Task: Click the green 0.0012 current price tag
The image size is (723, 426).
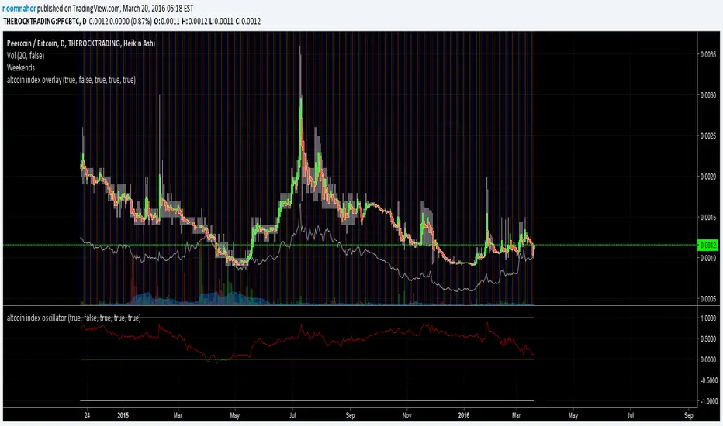Action: (x=708, y=245)
